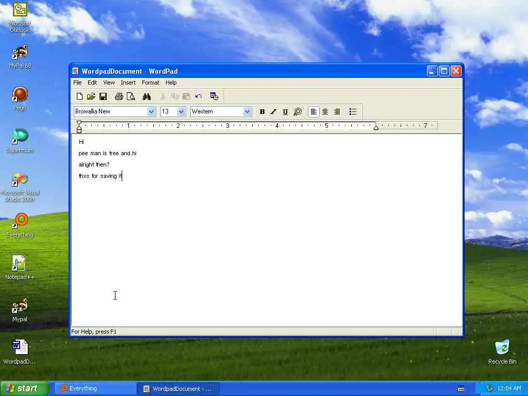Open the Edit menu
The image size is (528, 396).
click(x=92, y=82)
